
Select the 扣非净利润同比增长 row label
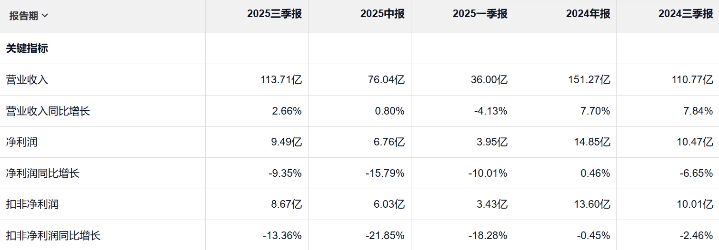click(53, 235)
